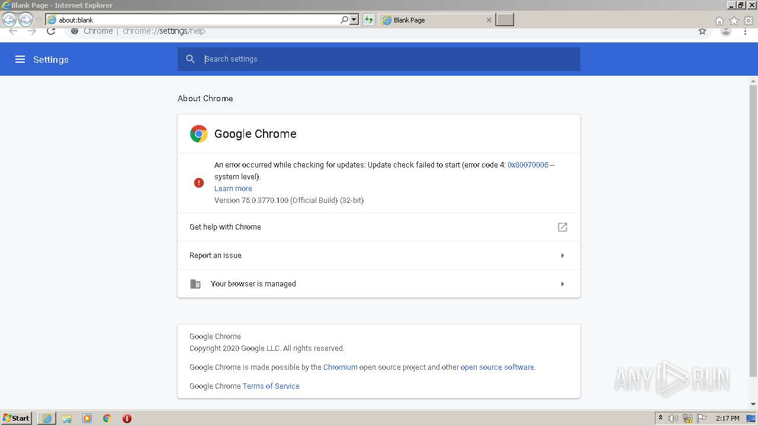Click the red update error icon

[199, 183]
